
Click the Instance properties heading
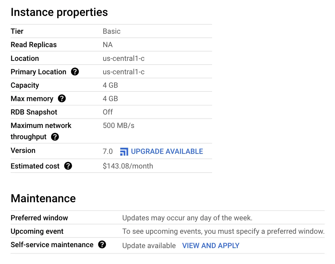[x=59, y=12]
